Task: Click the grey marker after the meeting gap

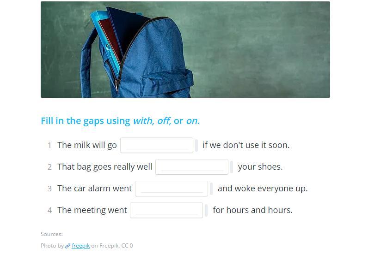Action: [x=206, y=210]
